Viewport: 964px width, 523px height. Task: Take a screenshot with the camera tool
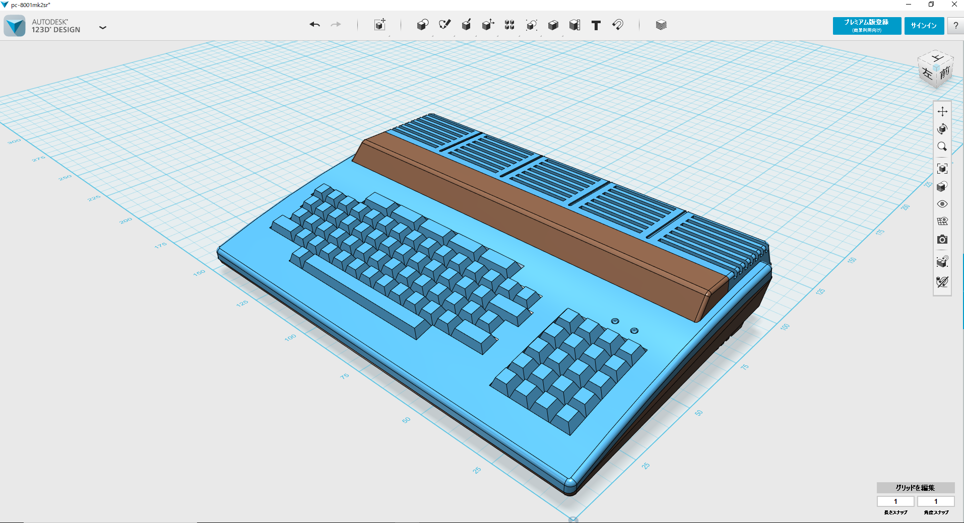point(942,239)
